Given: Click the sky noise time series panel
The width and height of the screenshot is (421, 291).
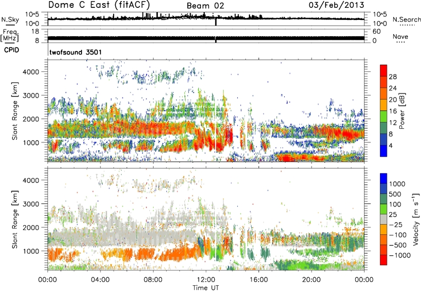Looking at the screenshot, I should tap(206, 19).
